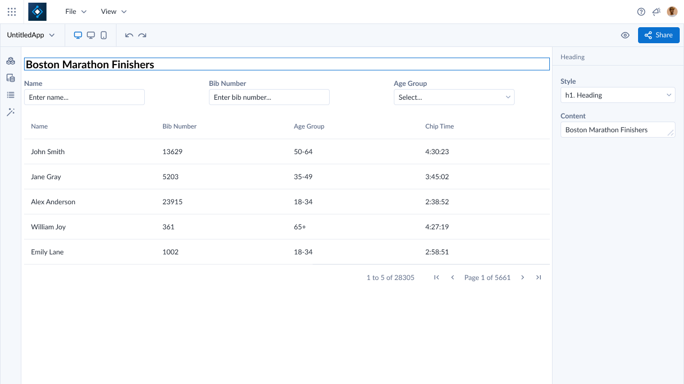Screen dimensions: 684x384
Task: Go to the last table page
Action: [539, 277]
